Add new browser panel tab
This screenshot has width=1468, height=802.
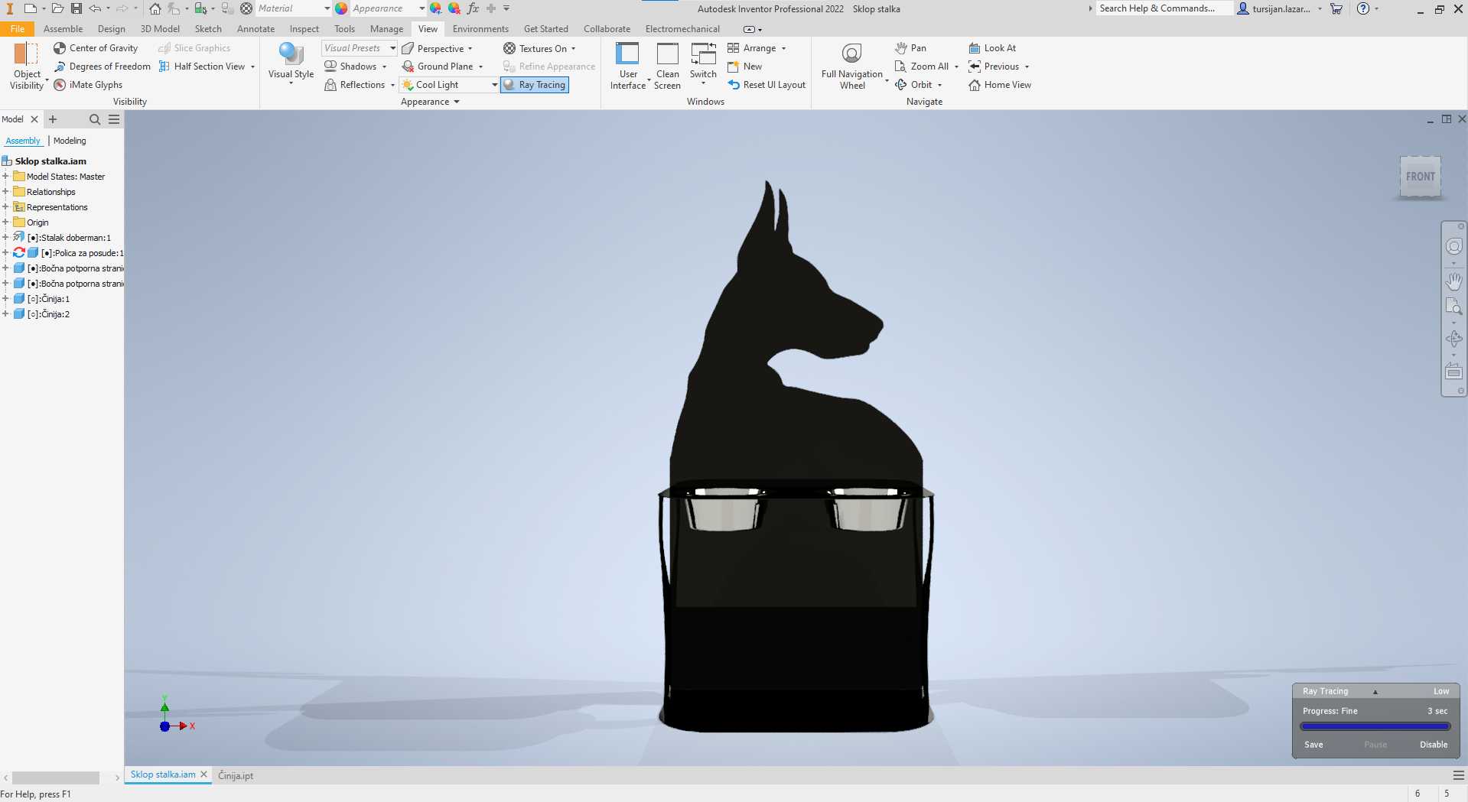53,119
